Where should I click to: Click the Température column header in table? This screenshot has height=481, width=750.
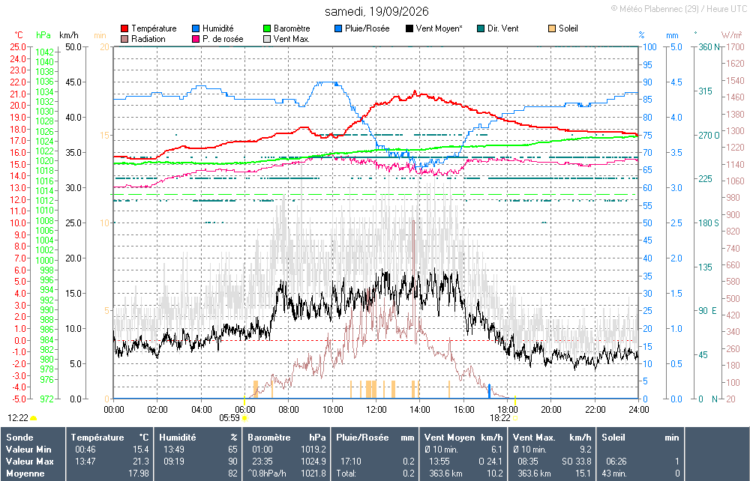[97, 438]
